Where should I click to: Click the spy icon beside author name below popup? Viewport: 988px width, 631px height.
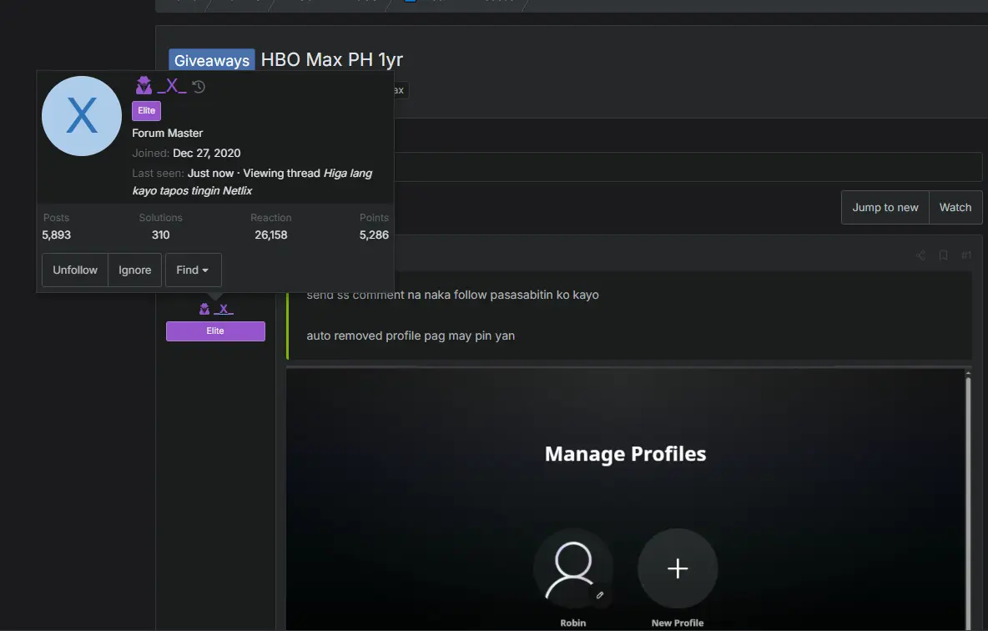click(204, 309)
